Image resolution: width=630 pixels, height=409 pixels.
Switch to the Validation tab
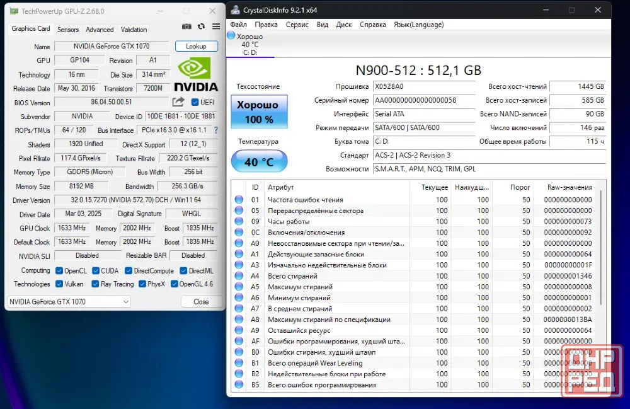click(134, 30)
